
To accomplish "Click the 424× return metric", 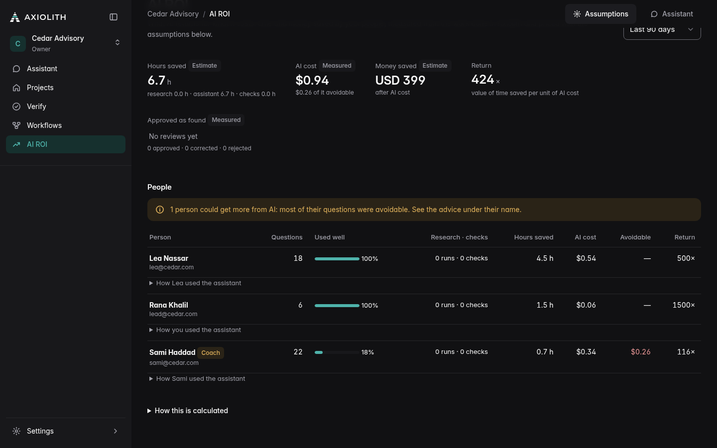I will click(485, 80).
